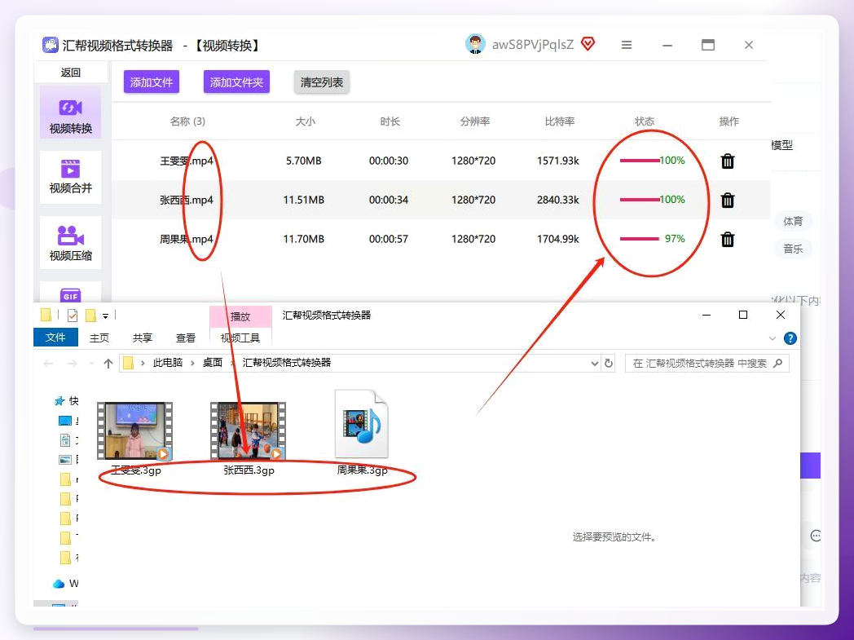Expand the Explorer ribbon chevron
The height and width of the screenshot is (640, 854).
tap(773, 338)
